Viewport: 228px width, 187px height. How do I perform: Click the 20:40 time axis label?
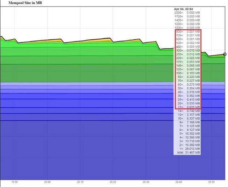179,182
